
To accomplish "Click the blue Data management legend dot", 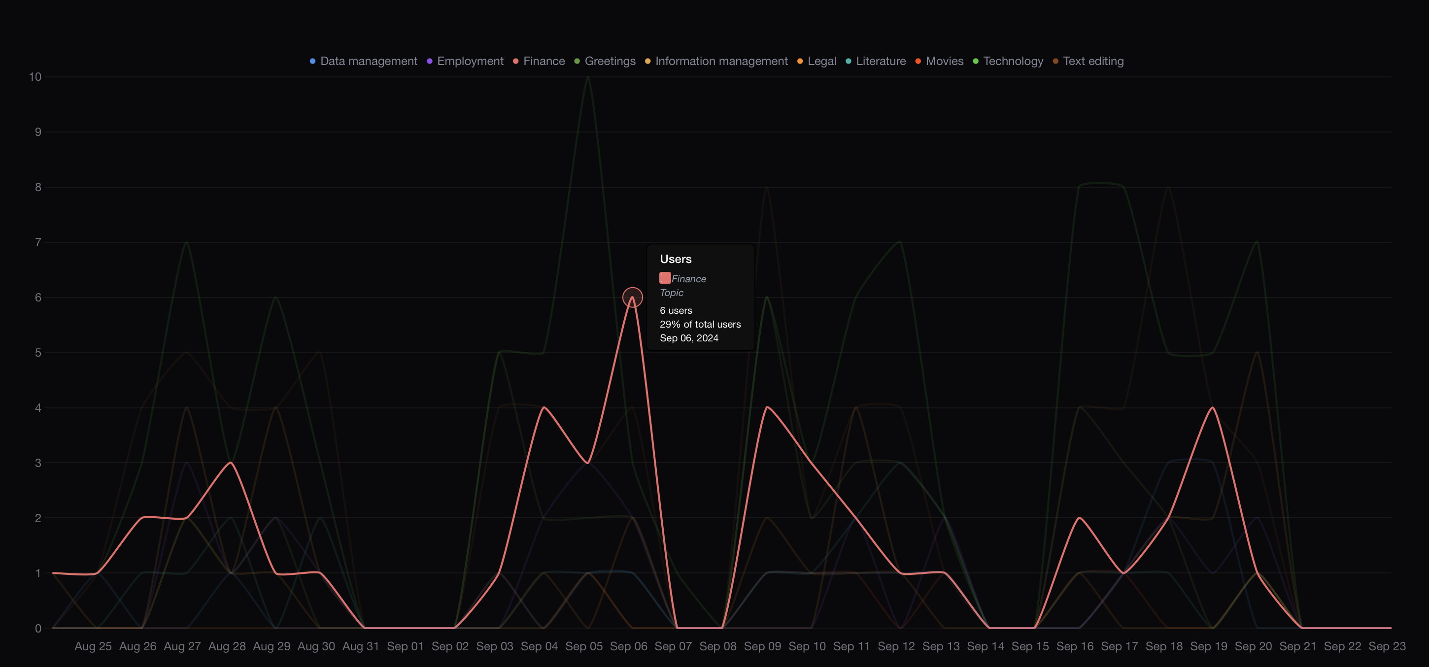I will tap(313, 61).
